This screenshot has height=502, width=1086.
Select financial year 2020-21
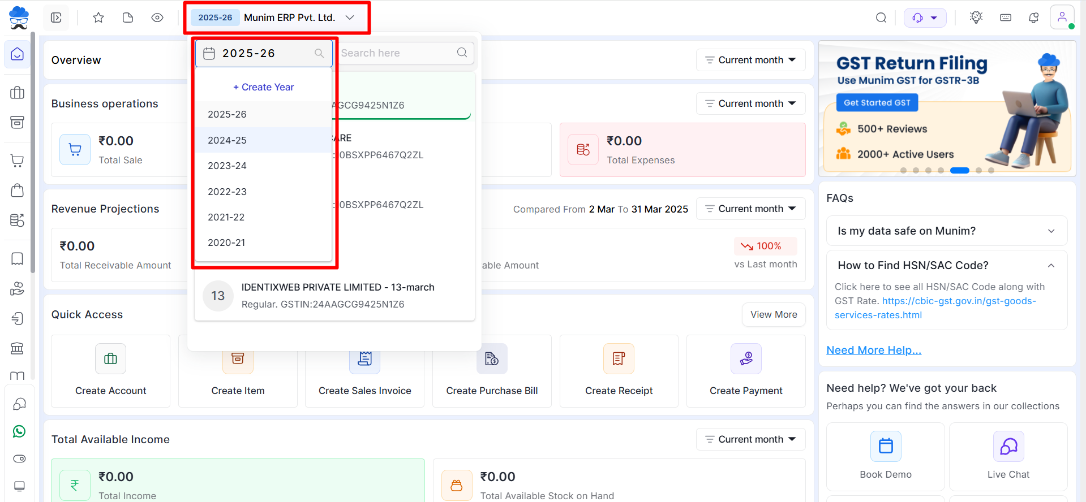point(264,243)
